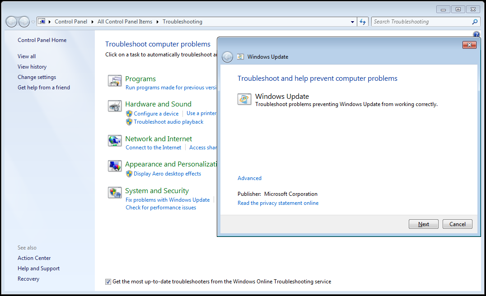Open View history

(x=32, y=67)
